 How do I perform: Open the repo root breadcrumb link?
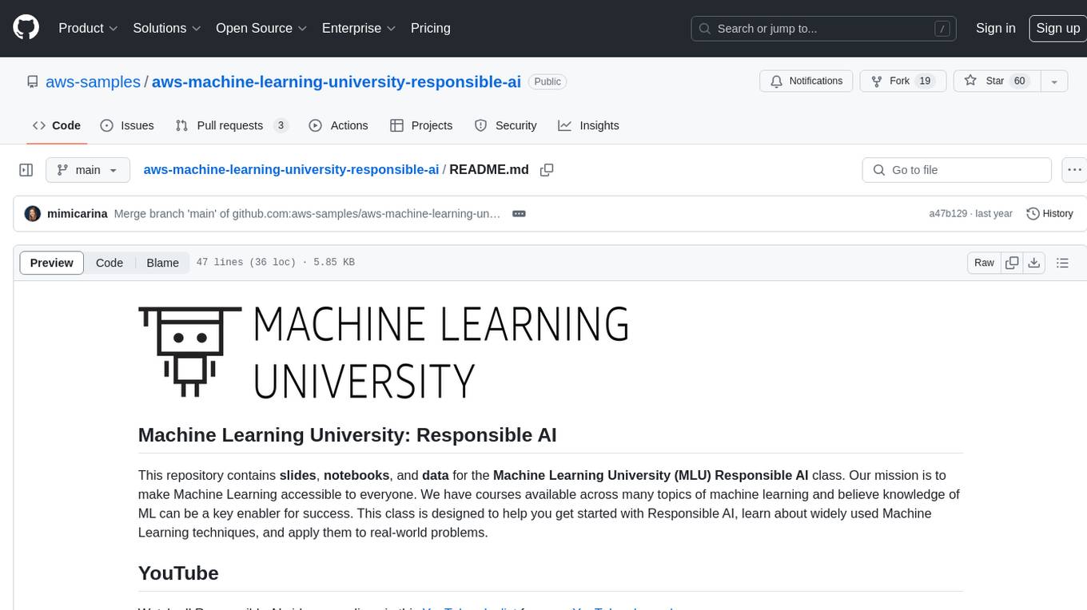[x=291, y=169]
